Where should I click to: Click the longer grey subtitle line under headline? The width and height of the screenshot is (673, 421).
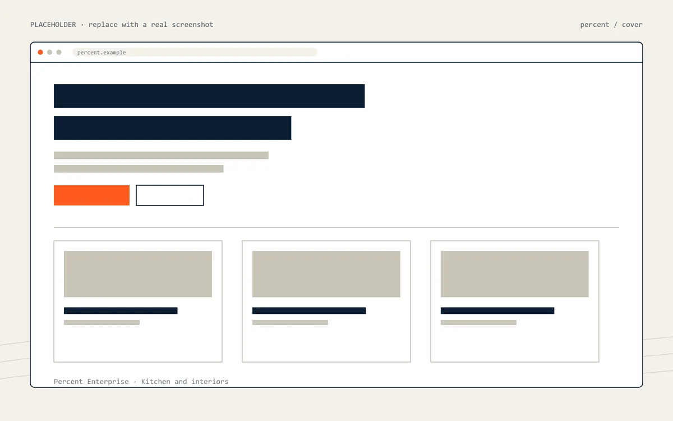161,155
